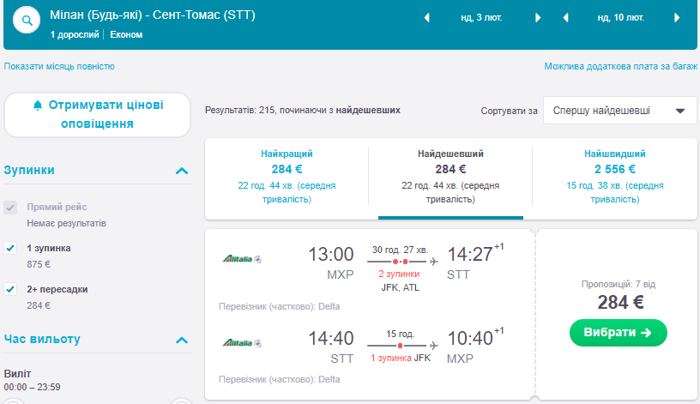Toggle the disabled 'Прямий рейс' checkbox
700x404 pixels.
tap(10, 207)
